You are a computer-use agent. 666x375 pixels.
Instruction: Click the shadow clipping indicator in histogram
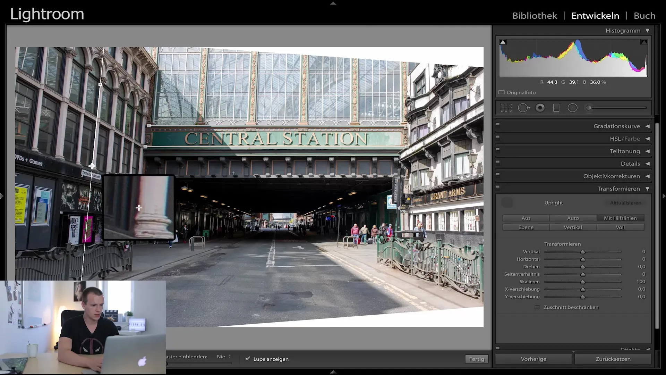coord(503,42)
